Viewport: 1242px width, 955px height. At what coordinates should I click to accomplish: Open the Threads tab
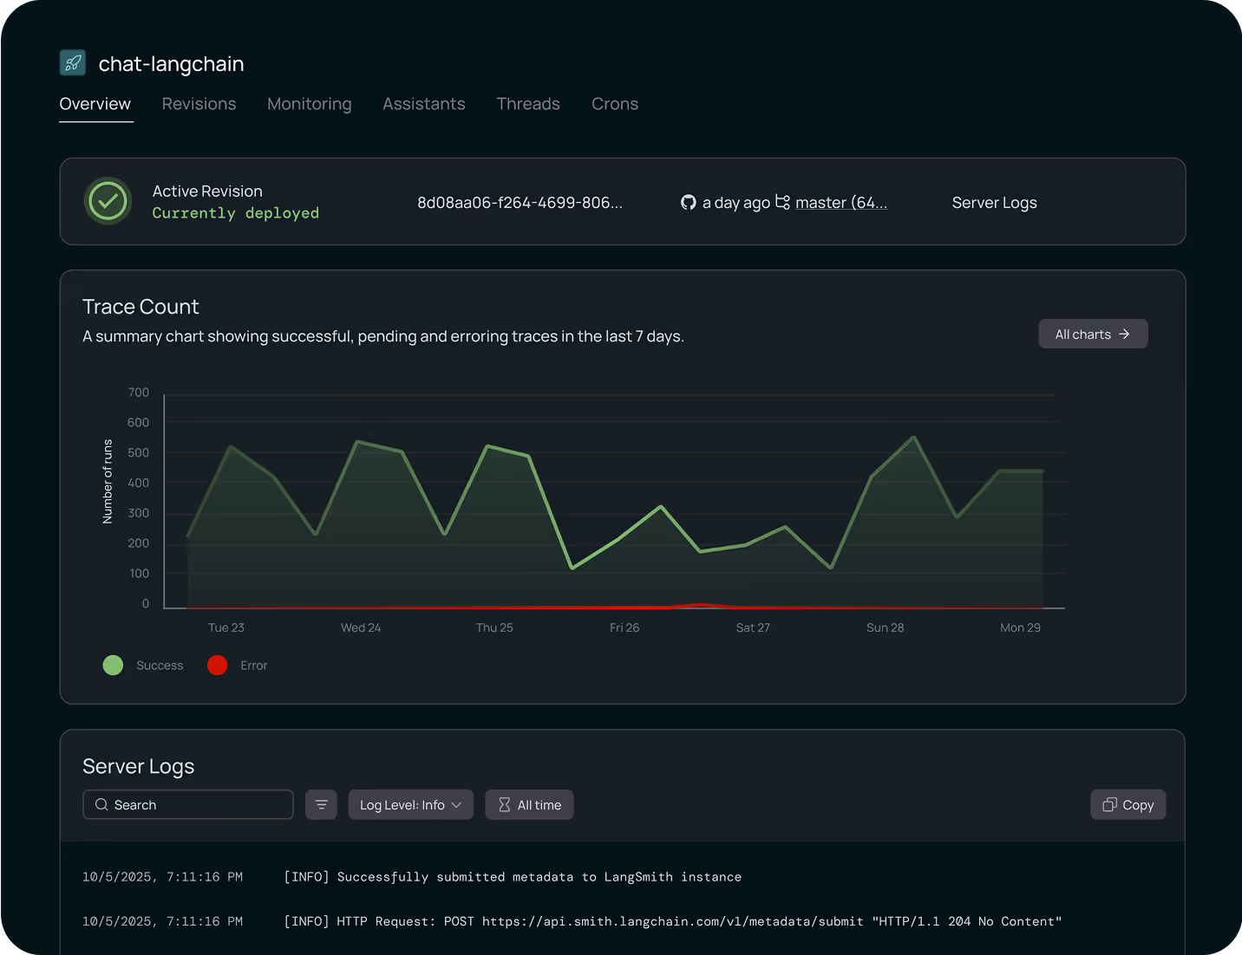528,104
